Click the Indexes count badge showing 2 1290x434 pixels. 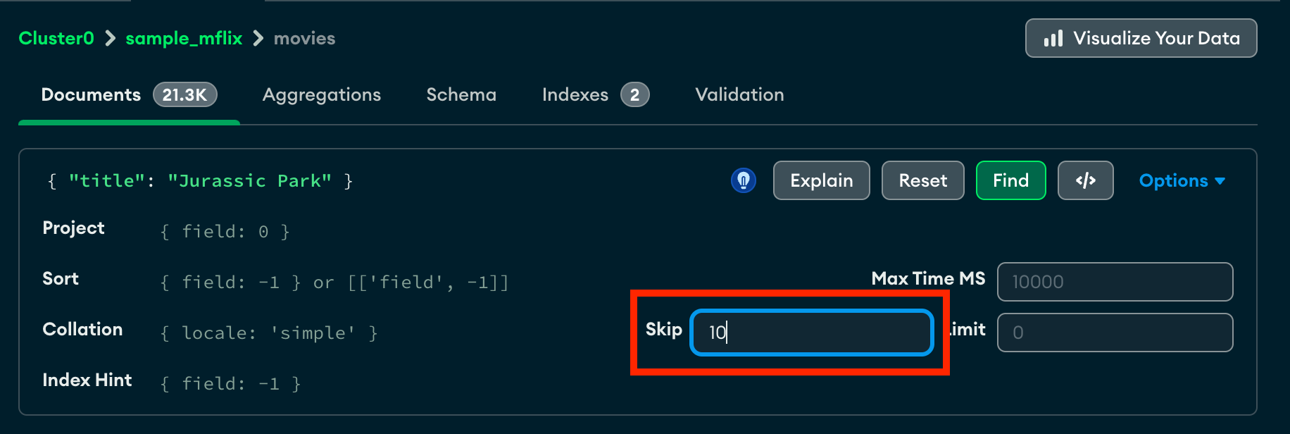[x=634, y=94]
